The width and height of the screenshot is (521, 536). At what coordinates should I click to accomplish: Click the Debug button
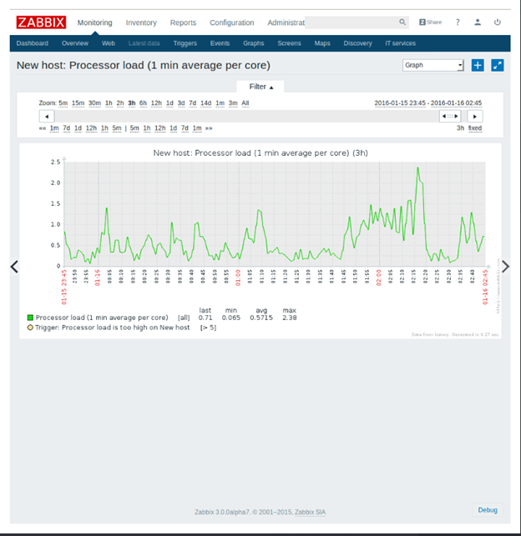click(x=487, y=509)
